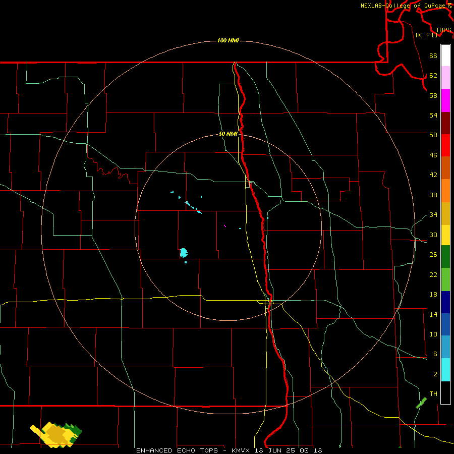Click the '22' legend value

pos(433,274)
